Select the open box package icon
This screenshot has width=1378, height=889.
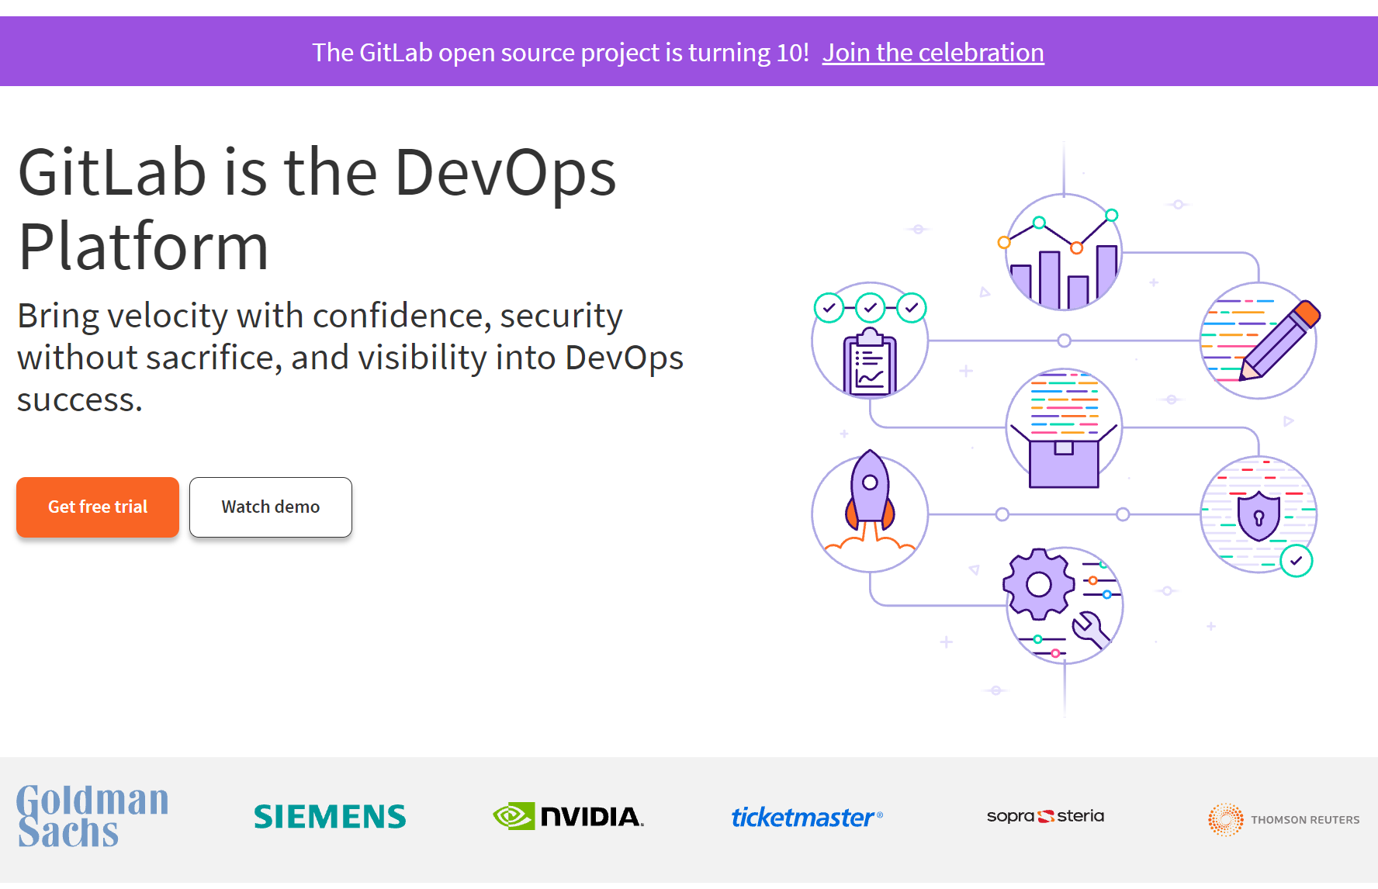(1064, 428)
